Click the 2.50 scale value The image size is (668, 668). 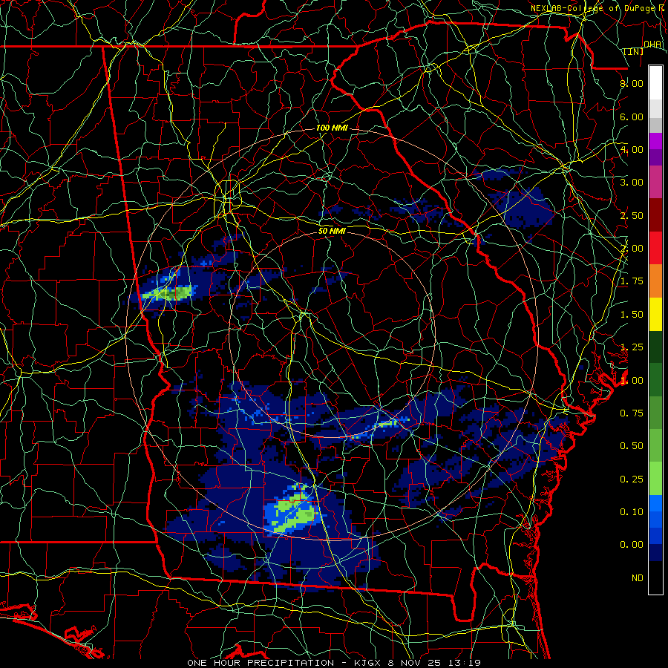(632, 215)
